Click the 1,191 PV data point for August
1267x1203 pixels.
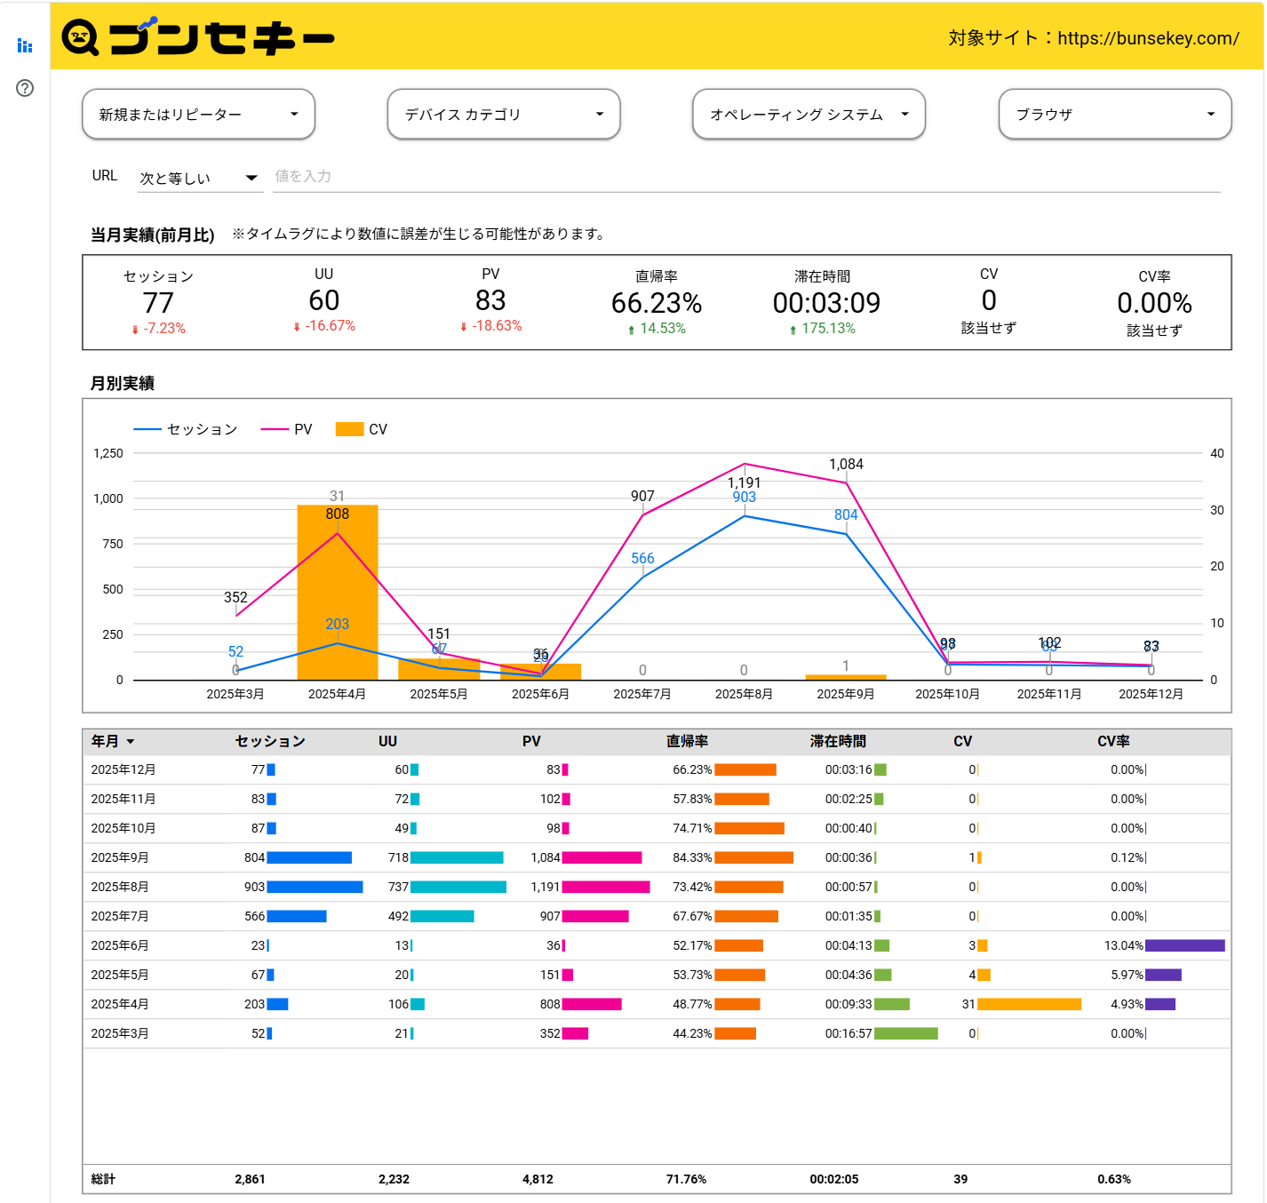click(x=745, y=463)
